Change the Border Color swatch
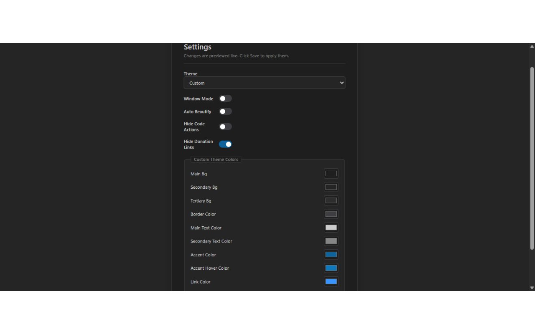The image size is (535, 334). tap(331, 214)
